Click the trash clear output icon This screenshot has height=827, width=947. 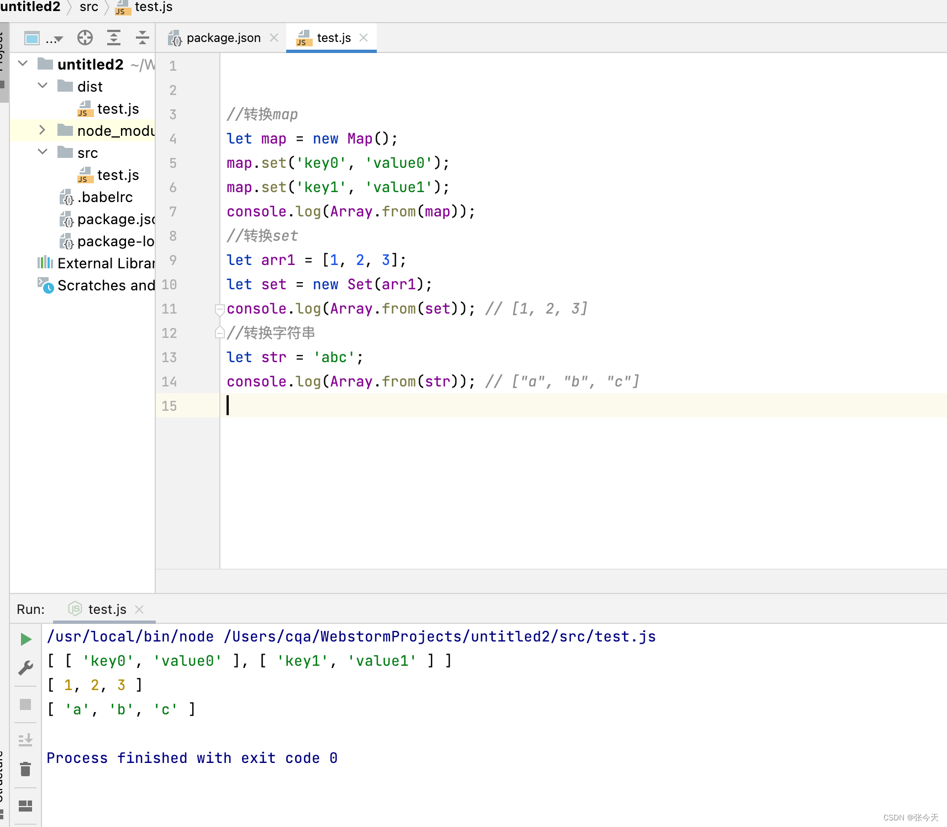tap(25, 769)
